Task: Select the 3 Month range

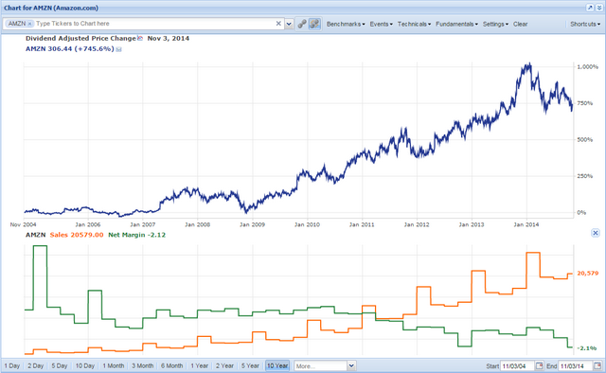Action: pos(143,365)
